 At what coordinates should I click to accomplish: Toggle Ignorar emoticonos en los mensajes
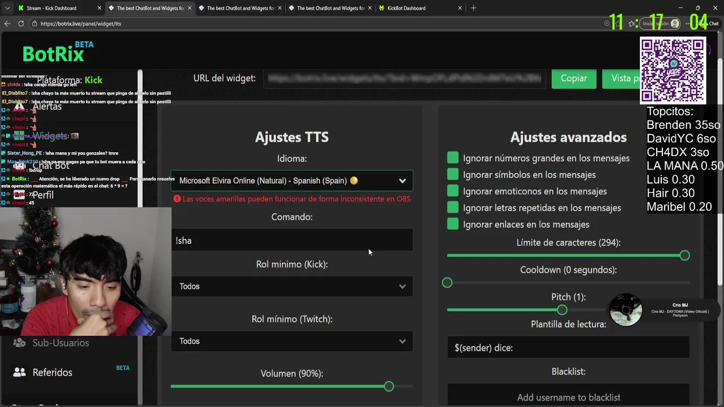tap(453, 191)
